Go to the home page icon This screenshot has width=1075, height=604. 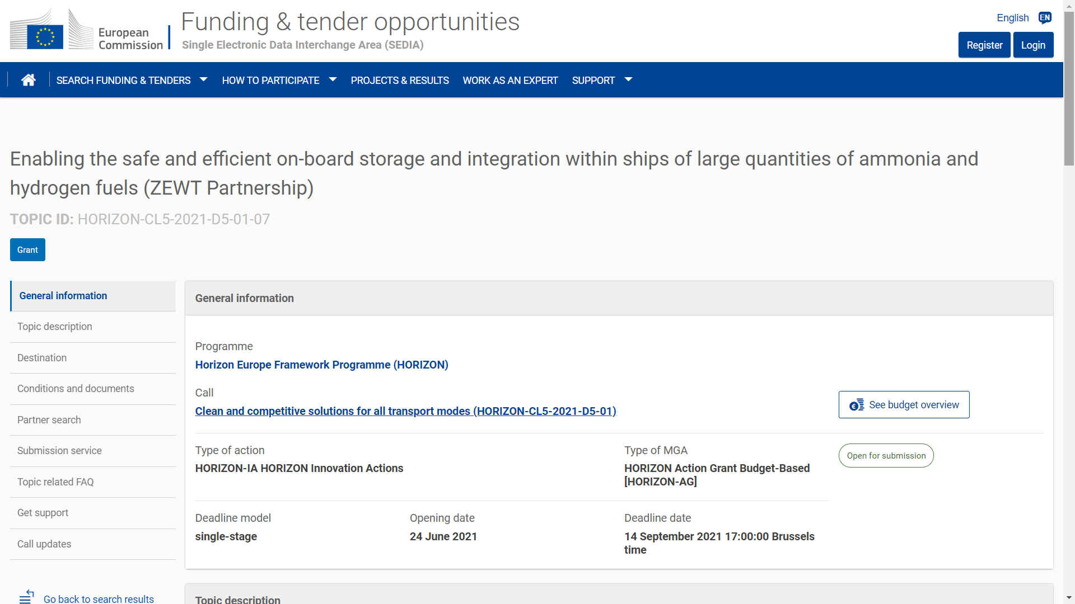point(29,80)
